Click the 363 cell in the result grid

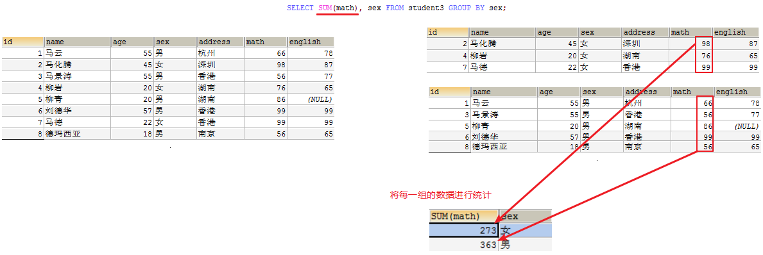[x=464, y=244]
